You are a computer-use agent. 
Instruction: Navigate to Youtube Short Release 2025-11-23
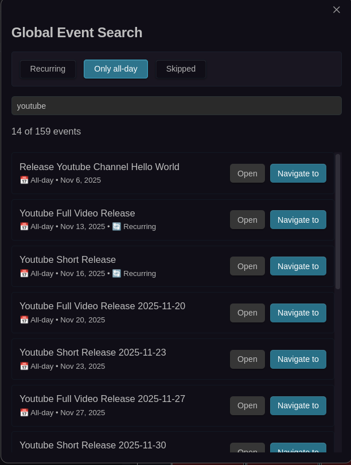point(298,359)
